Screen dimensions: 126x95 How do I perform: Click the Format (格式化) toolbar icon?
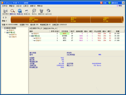pos(34,11)
